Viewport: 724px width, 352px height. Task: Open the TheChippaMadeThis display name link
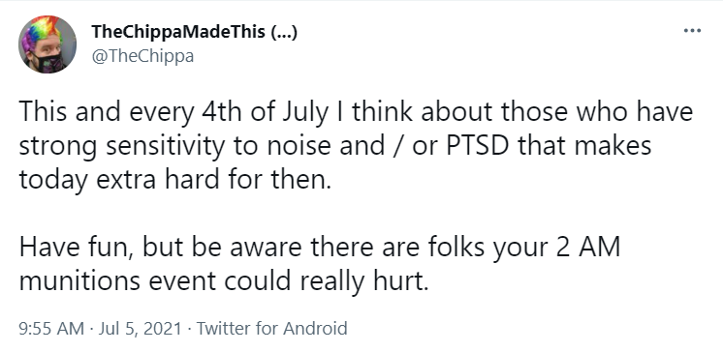coord(178,32)
